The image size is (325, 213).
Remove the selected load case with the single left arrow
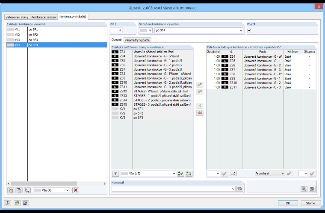[200, 106]
